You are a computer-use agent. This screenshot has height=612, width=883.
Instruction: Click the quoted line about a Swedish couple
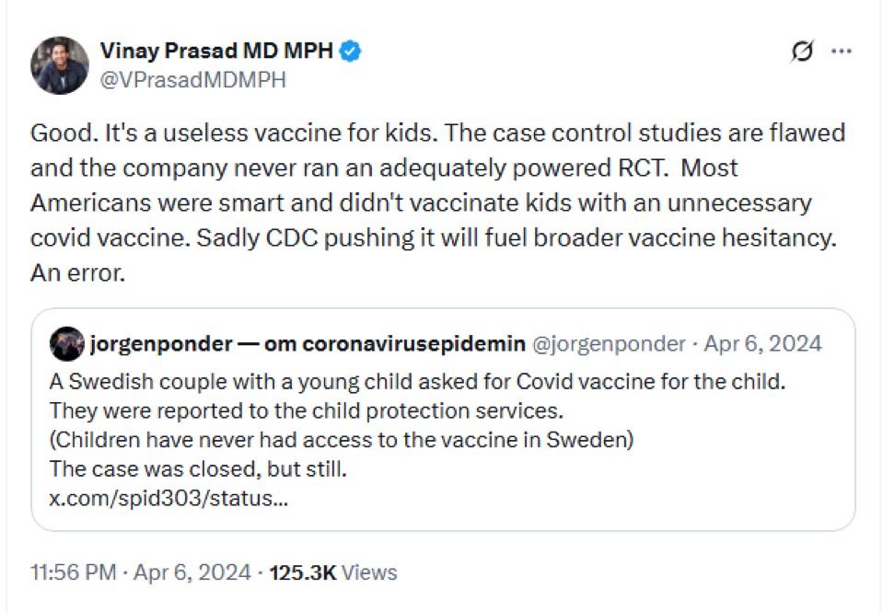click(x=417, y=382)
